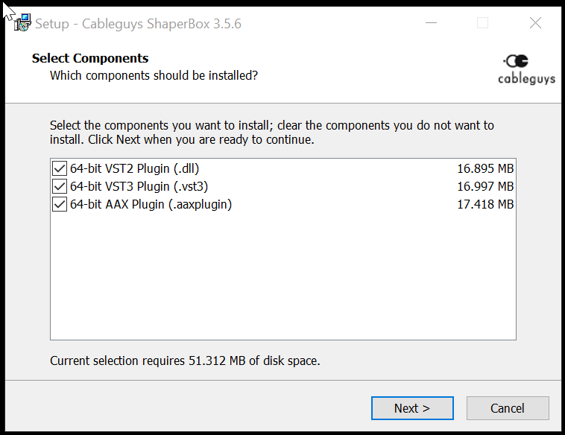
Task: Click the disk space requirement text
Action: coord(185,361)
